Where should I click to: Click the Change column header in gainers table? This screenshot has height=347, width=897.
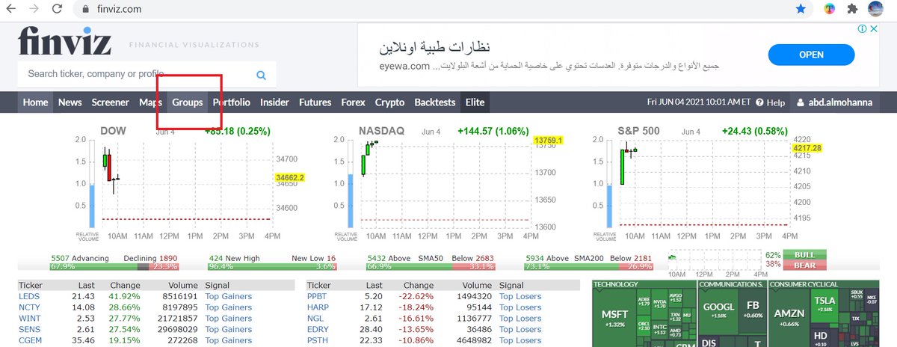125,285
